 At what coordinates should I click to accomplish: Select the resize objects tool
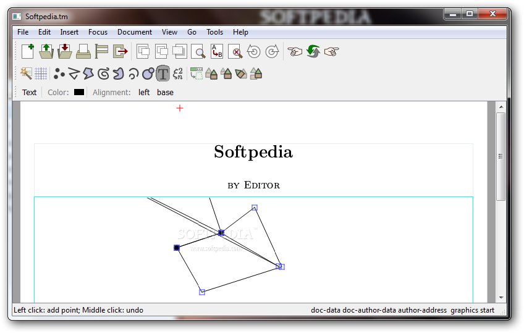[226, 74]
